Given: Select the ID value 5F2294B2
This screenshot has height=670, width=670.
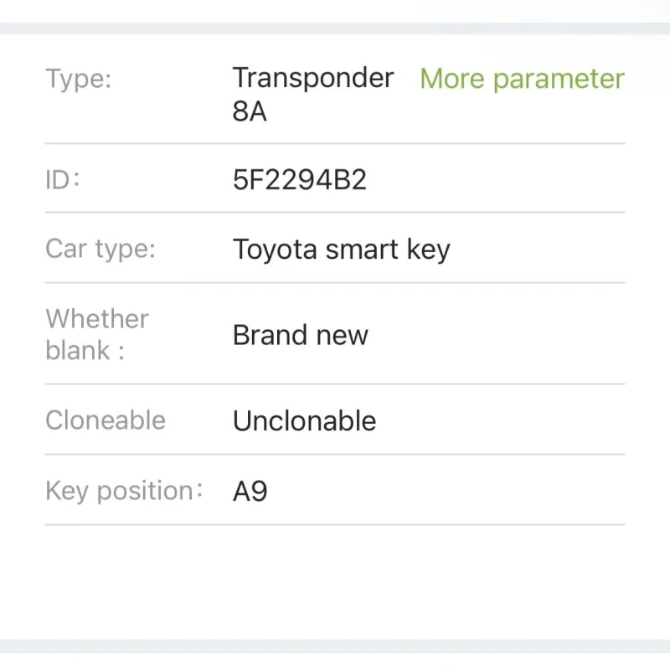Looking at the screenshot, I should point(300,180).
